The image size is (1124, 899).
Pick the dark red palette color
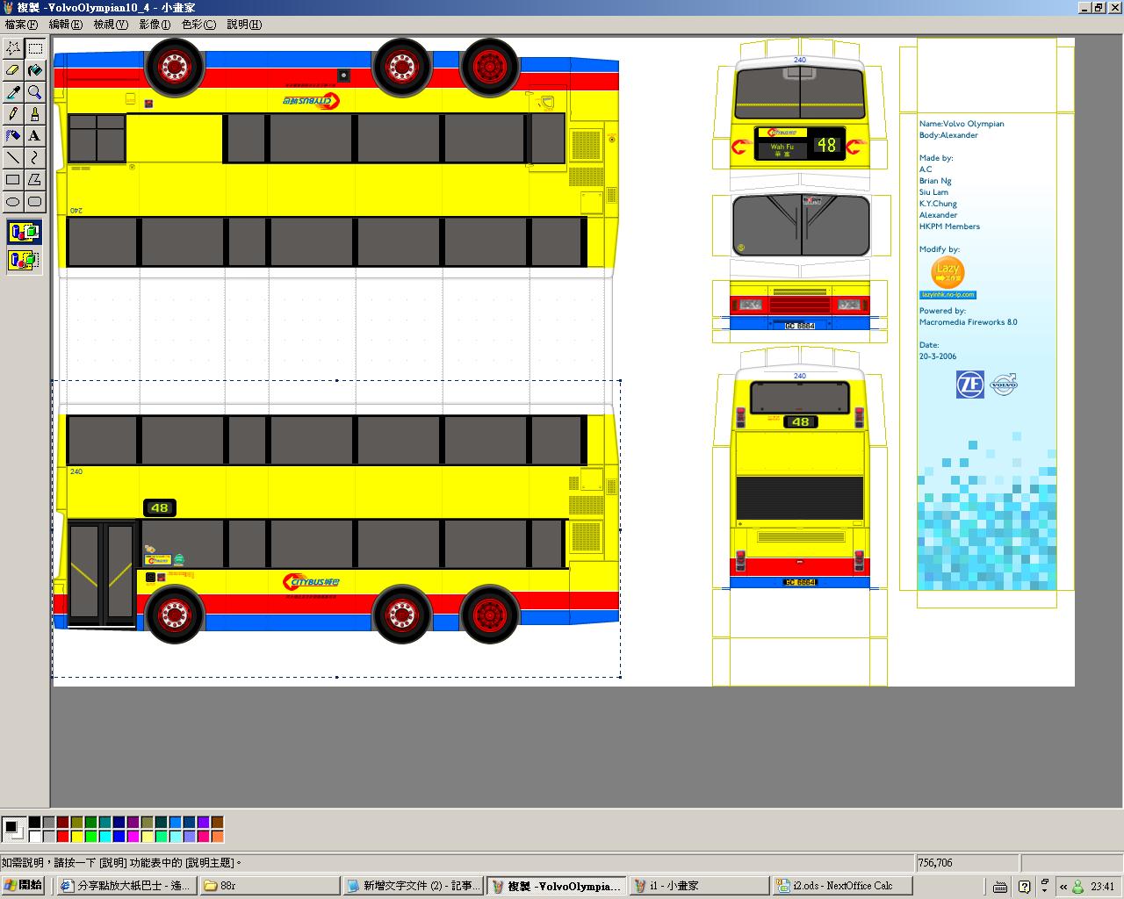62,823
